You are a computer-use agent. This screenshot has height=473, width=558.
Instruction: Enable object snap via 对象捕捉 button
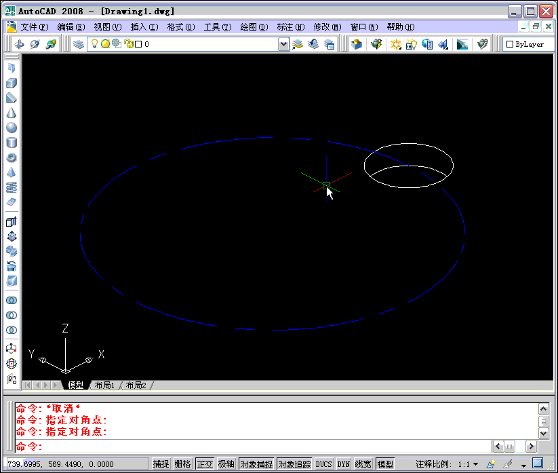pyautogui.click(x=257, y=463)
